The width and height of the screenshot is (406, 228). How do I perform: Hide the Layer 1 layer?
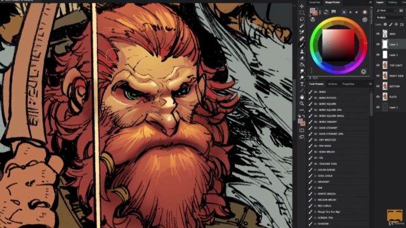(x=378, y=107)
